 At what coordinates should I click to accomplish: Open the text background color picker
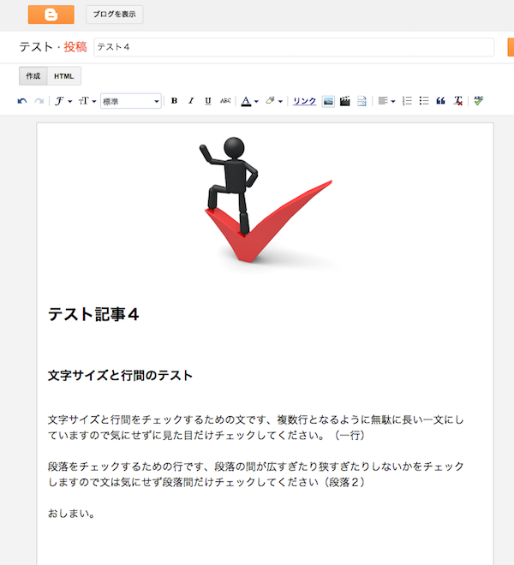pyautogui.click(x=274, y=101)
